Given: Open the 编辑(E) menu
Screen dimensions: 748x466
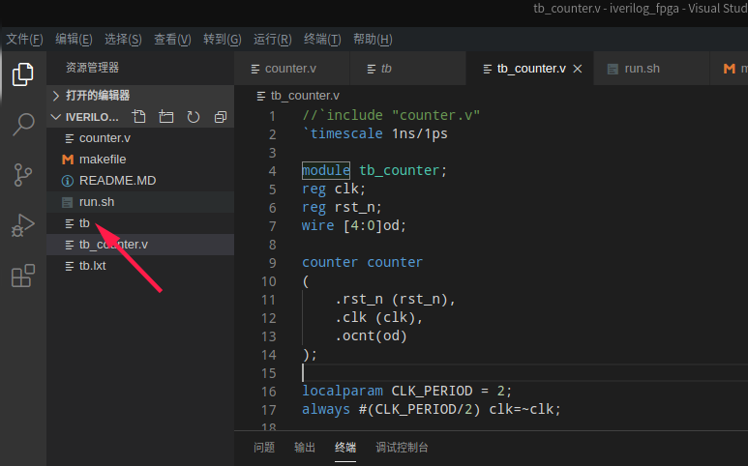Looking at the screenshot, I should click(74, 39).
